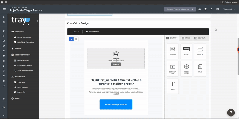Click the shopping bag icon in narrow sidebar

click(4, 81)
